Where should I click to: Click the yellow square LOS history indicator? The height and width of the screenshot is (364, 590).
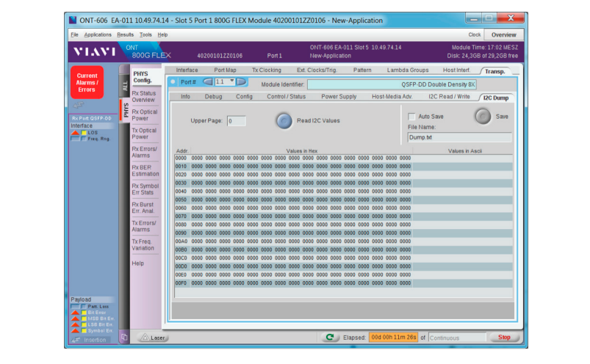click(84, 133)
